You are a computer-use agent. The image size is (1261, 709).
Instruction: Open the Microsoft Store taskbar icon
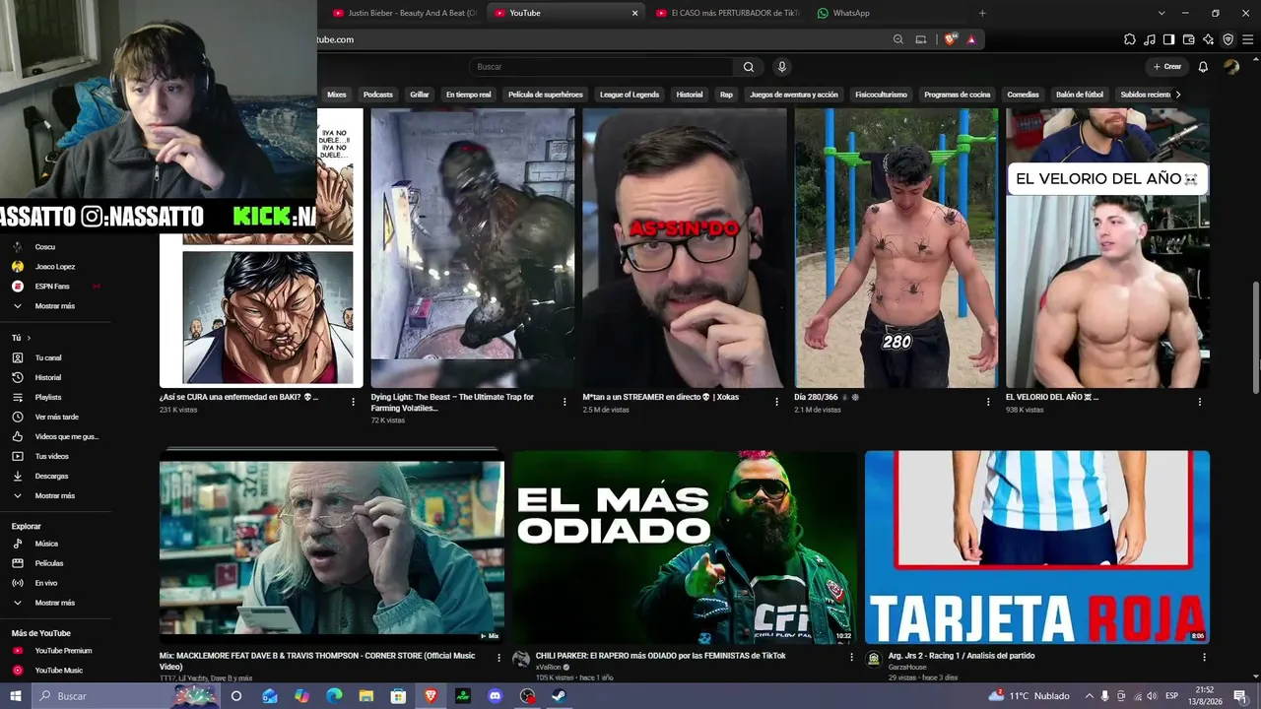point(398,696)
